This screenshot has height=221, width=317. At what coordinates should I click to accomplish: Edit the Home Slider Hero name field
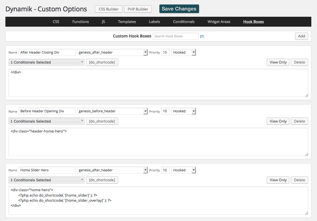47,170
